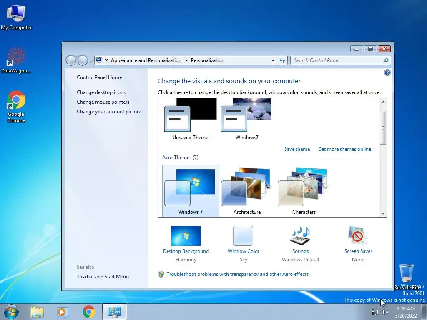Click the Start button orb
The height and width of the screenshot is (320, 427).
(x=11, y=312)
